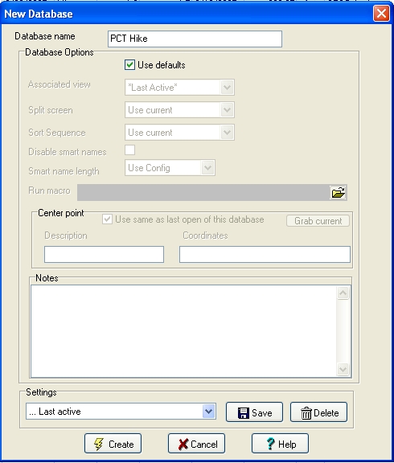The image size is (394, 463).
Task: Click the red X Cancel icon
Action: 183,444
